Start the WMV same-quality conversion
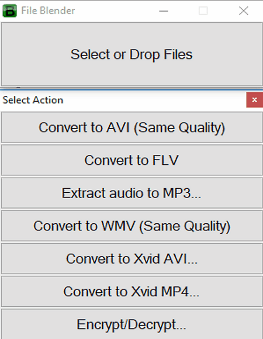 tap(132, 226)
